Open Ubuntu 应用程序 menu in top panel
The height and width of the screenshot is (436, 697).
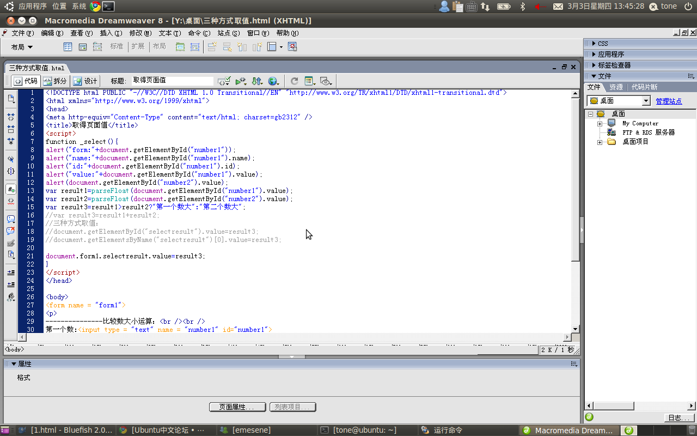coord(33,6)
